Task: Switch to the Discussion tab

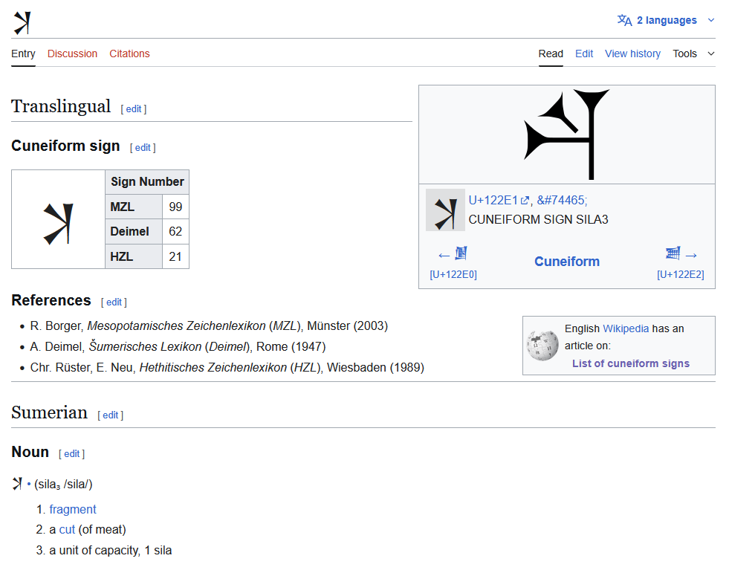Action: (72, 54)
